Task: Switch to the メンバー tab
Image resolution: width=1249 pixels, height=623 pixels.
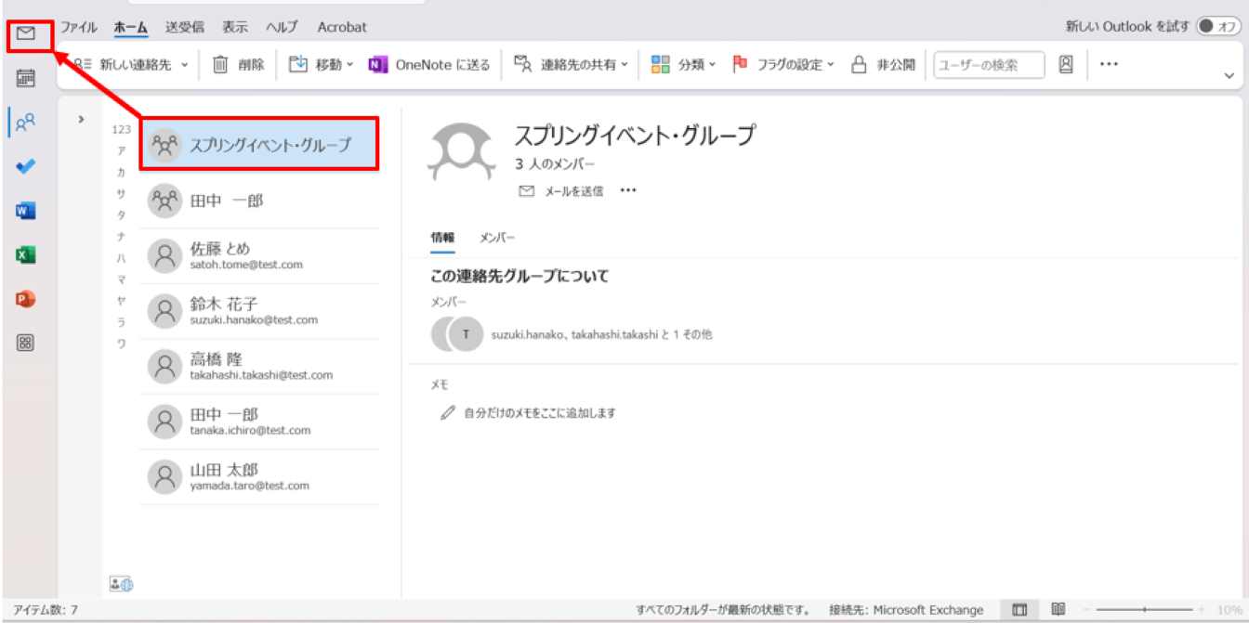Action: click(x=497, y=238)
